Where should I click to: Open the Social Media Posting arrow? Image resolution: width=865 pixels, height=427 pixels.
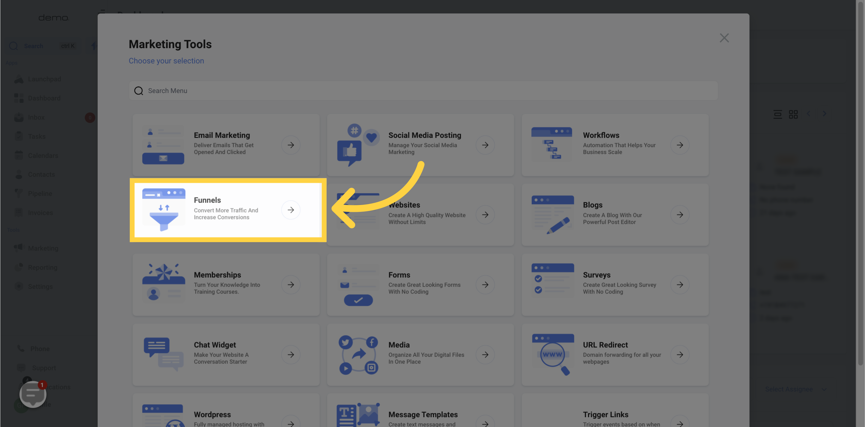(x=485, y=145)
